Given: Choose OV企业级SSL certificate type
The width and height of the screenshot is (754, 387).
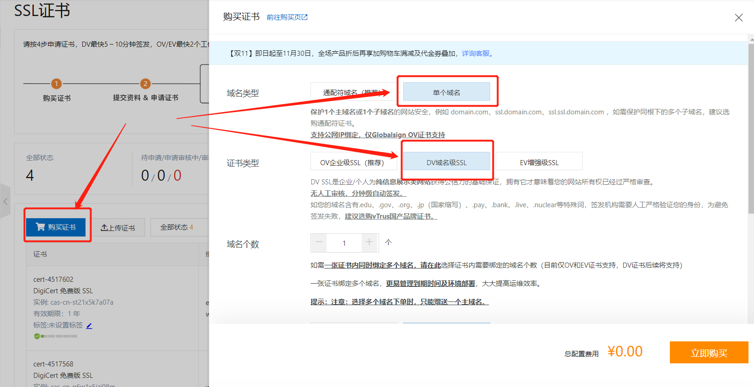Looking at the screenshot, I should [352, 162].
